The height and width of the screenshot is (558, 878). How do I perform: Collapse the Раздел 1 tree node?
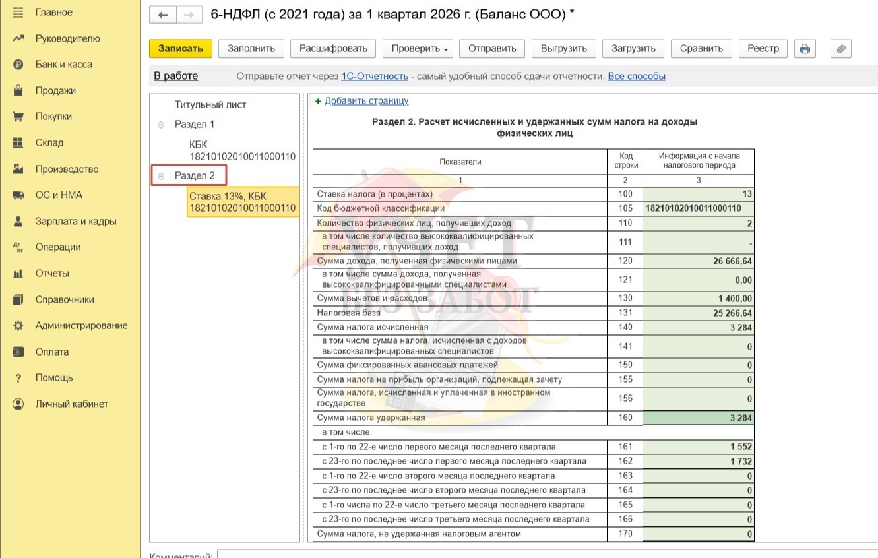click(x=161, y=125)
